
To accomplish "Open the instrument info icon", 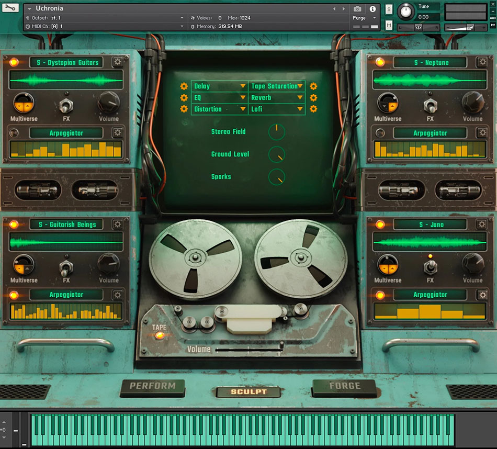I will 372,8.
